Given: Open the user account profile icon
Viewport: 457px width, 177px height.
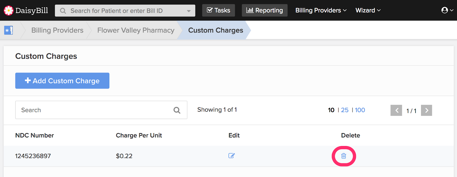Looking at the screenshot, I should pyautogui.click(x=445, y=10).
